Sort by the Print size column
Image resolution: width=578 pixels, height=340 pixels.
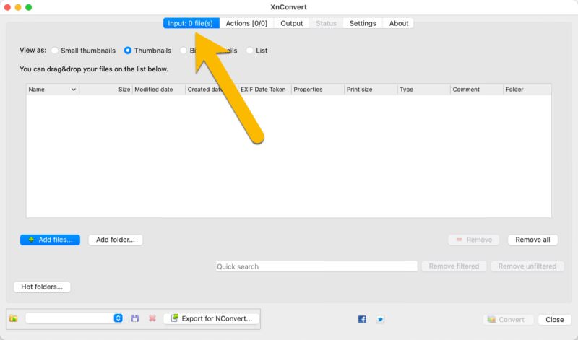(371, 90)
